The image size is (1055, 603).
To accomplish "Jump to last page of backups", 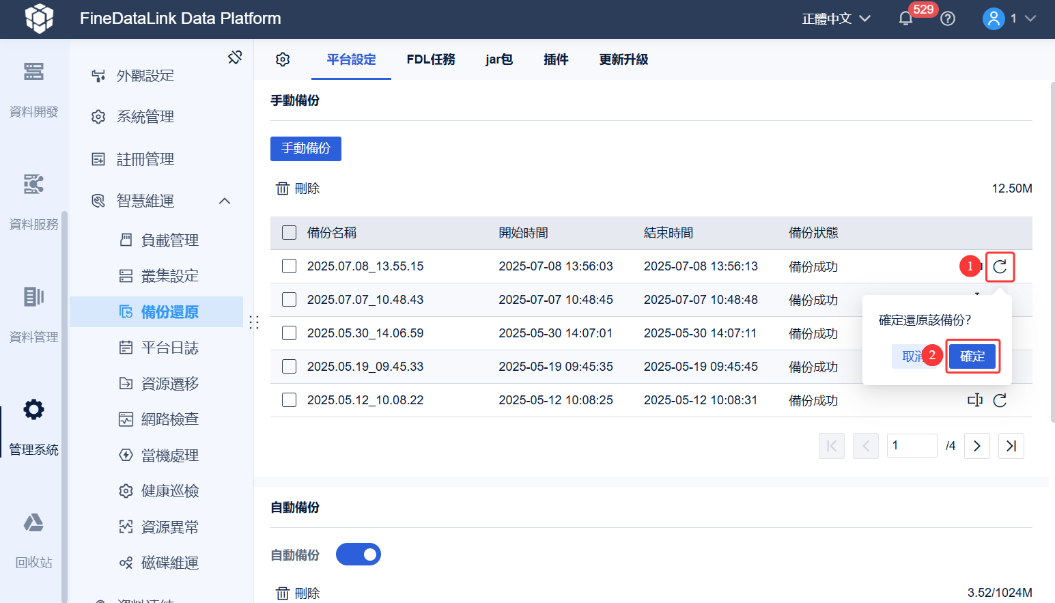I will pos(1011,446).
